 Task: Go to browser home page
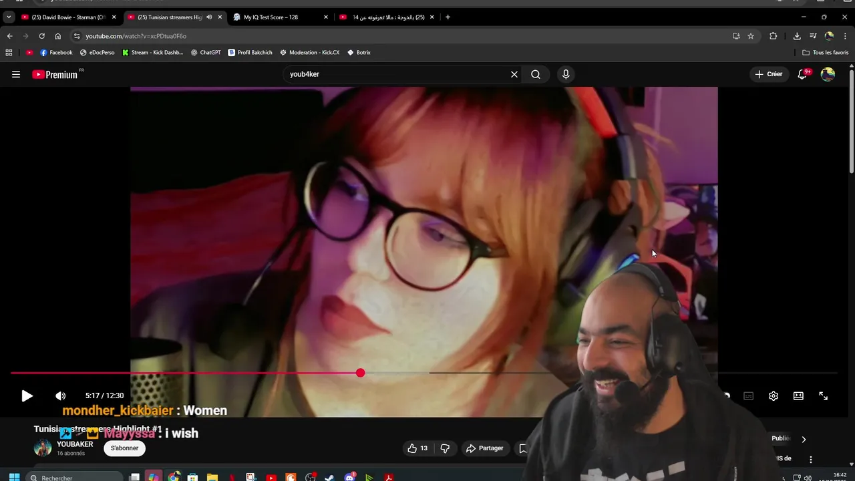pyautogui.click(x=57, y=36)
